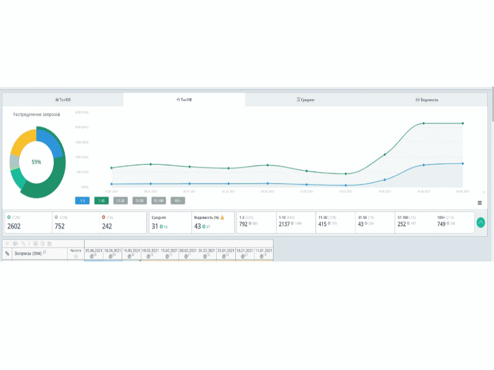Image resolution: width=494 pixels, height=370 pixels.
Task: Click the warning triangle next to Видимость (%)
Action: click(x=222, y=218)
